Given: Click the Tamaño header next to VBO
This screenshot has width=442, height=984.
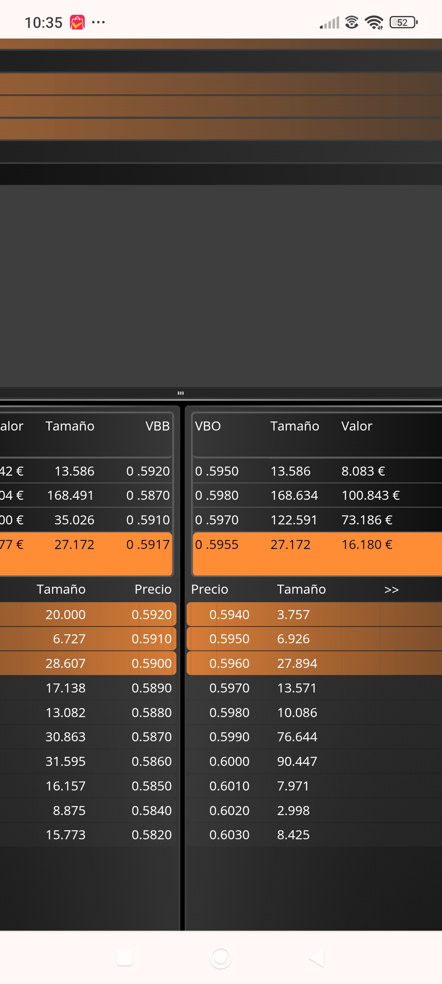Looking at the screenshot, I should (x=295, y=426).
